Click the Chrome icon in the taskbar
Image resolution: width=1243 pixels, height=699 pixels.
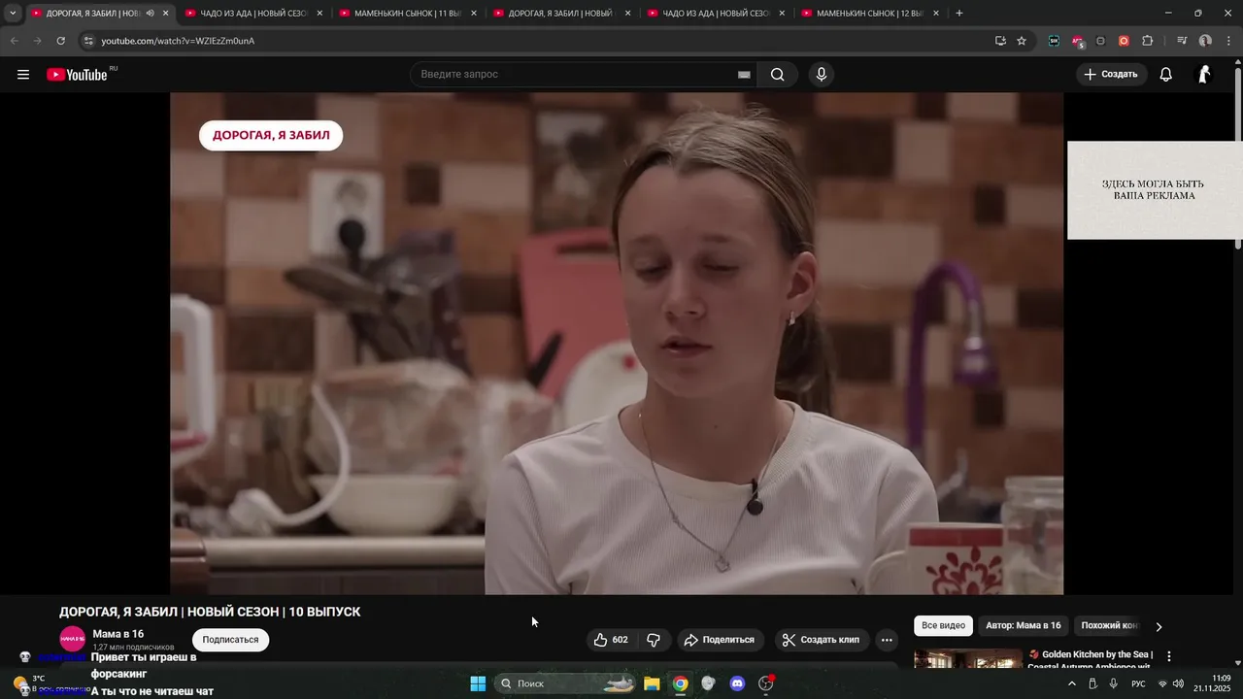point(681,683)
